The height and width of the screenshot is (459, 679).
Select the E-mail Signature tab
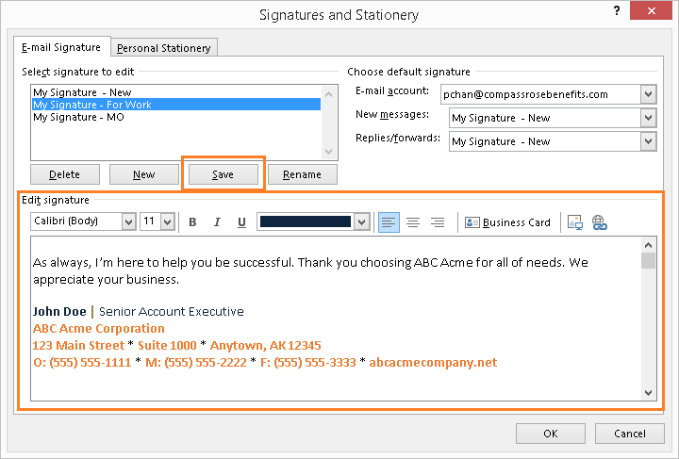point(61,47)
